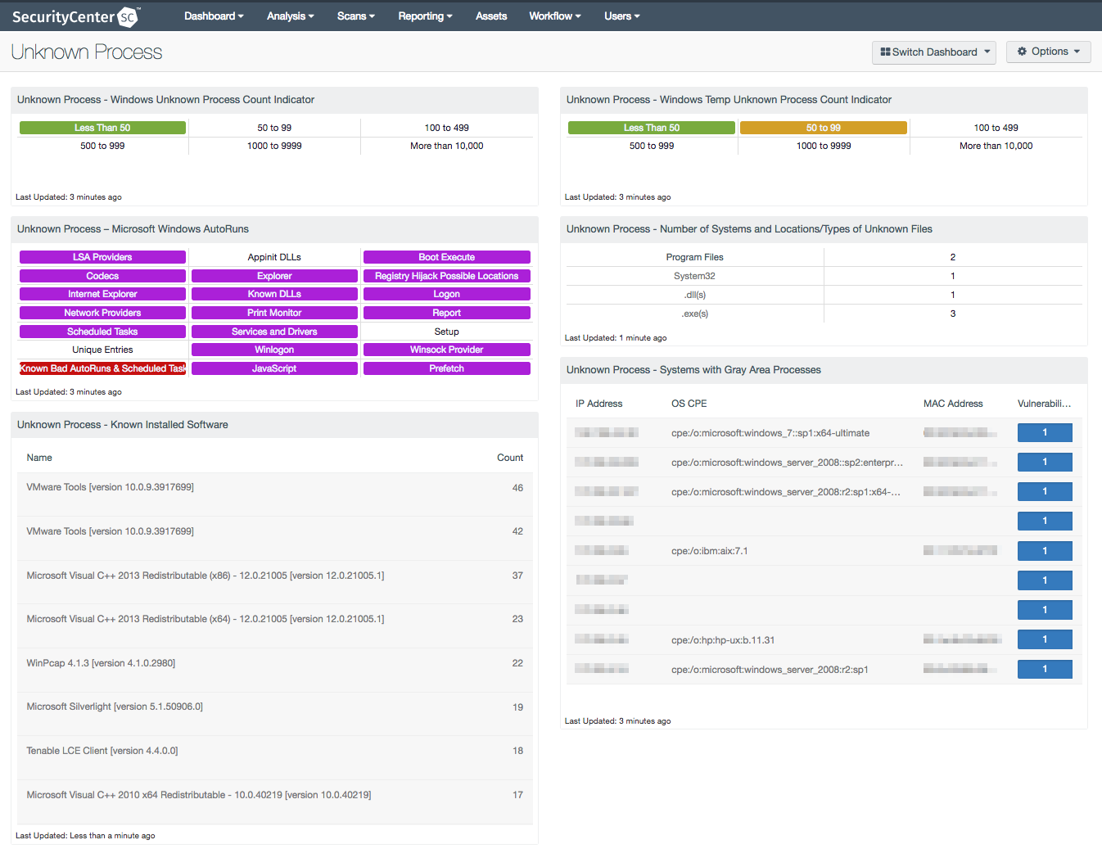Click the Microsoft Windows AutoRuns panel title

tap(133, 229)
